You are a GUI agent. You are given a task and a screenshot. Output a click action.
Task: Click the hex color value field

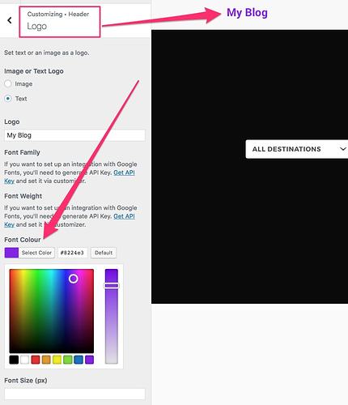point(72,253)
